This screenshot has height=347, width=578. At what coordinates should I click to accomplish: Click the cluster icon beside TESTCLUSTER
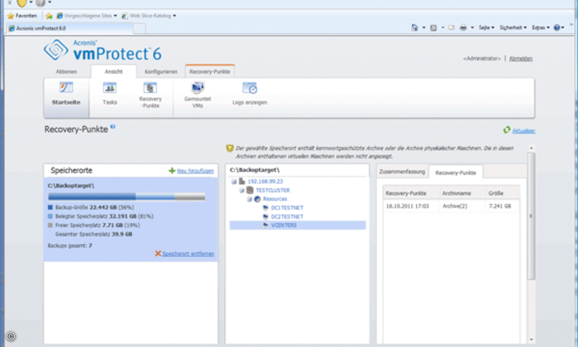click(x=250, y=190)
